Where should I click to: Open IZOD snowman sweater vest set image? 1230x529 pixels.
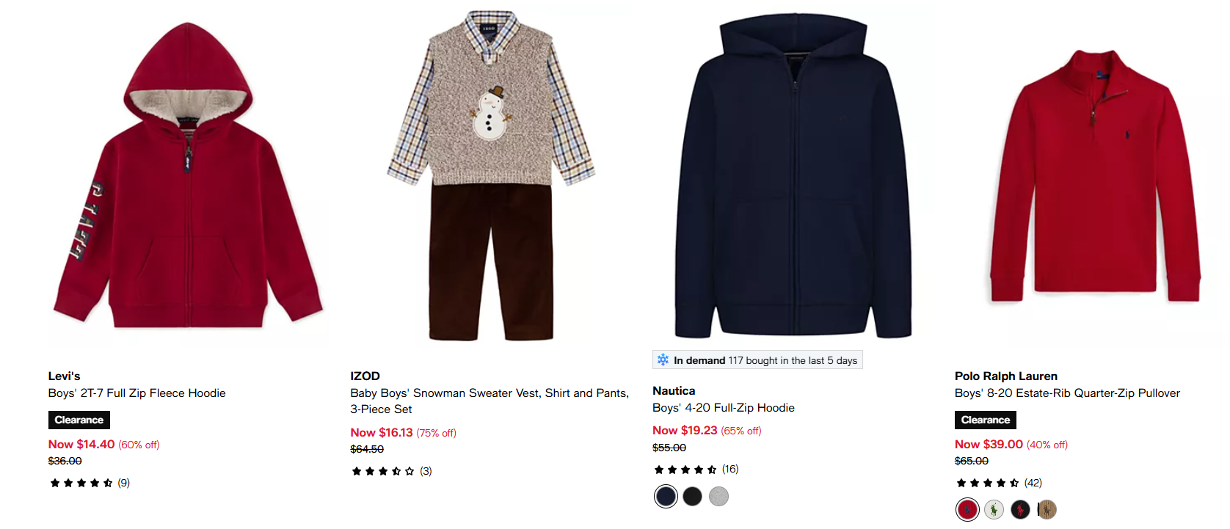490,176
